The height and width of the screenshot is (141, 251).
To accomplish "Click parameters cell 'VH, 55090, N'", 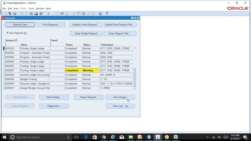I will (116, 75).
